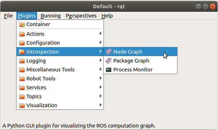218x130 pixels.
Task: Choose the Node Graph menu entry
Action: point(140,52)
